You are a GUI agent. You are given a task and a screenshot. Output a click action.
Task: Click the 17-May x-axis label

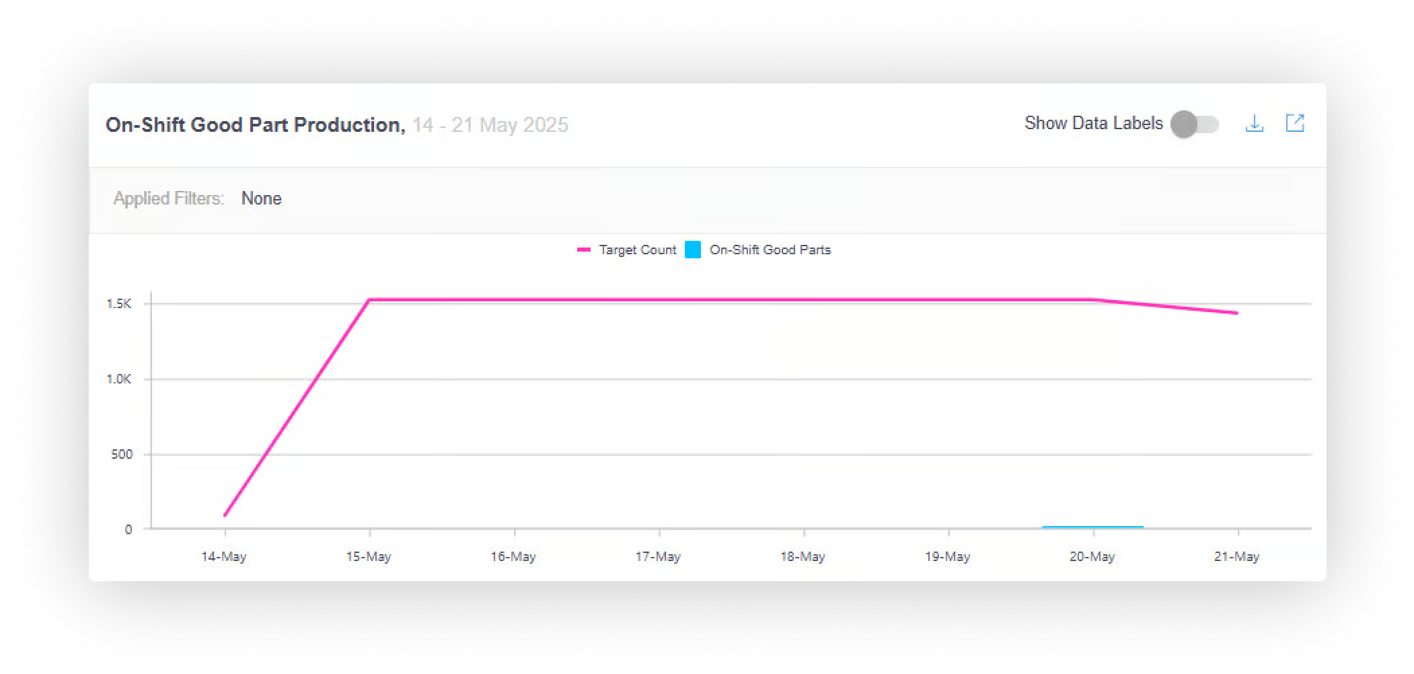point(658,557)
